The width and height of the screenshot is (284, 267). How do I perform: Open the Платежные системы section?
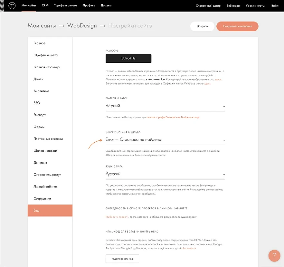(48, 139)
